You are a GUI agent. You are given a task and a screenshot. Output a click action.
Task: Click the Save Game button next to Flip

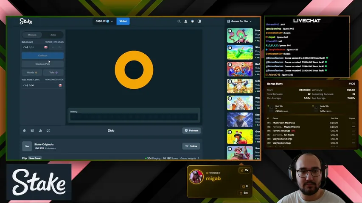tap(35, 158)
